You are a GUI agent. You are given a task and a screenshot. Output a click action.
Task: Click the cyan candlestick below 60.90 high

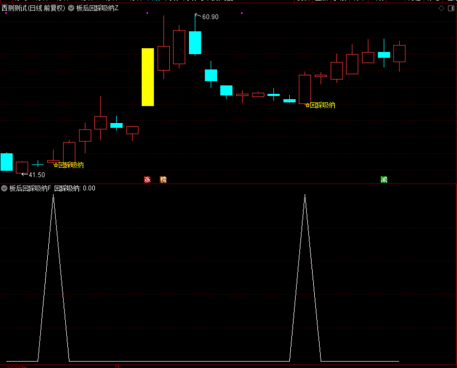point(195,43)
